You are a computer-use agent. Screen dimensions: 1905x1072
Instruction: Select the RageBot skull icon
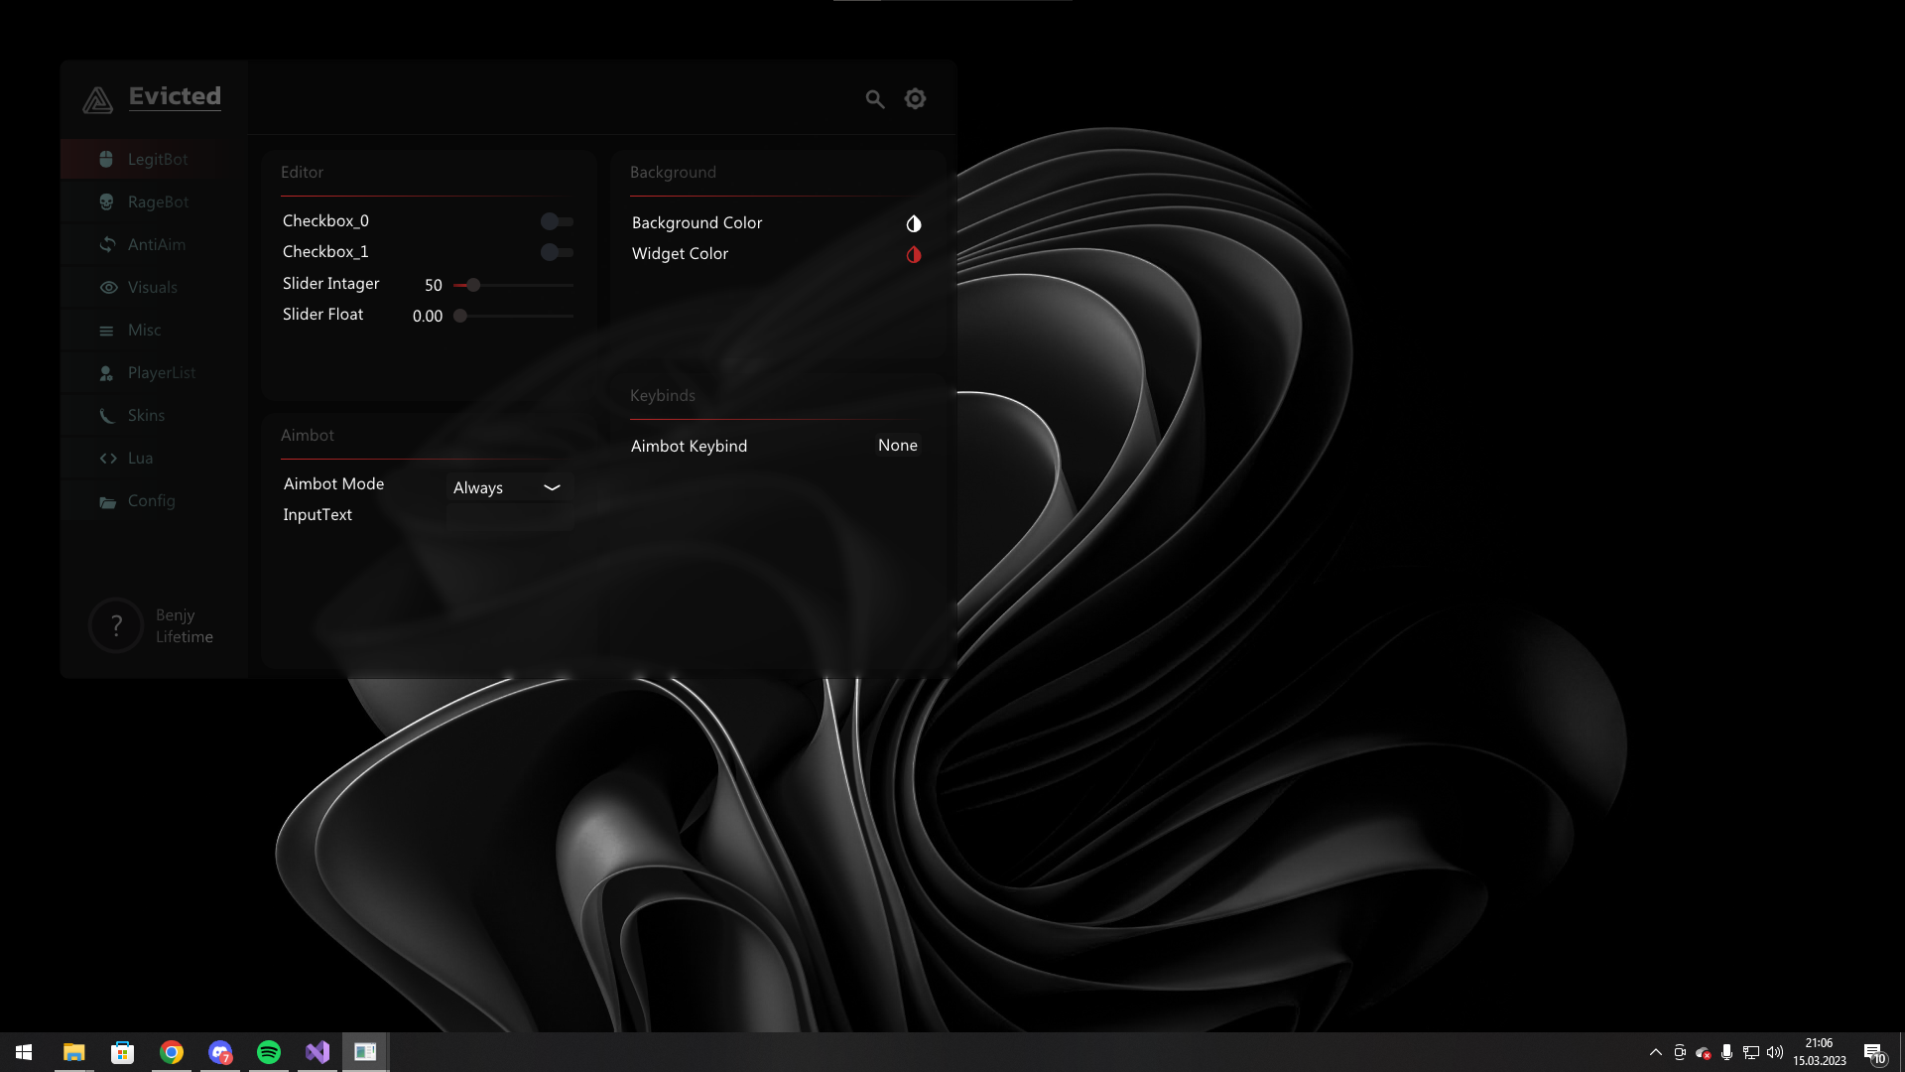[x=106, y=201]
